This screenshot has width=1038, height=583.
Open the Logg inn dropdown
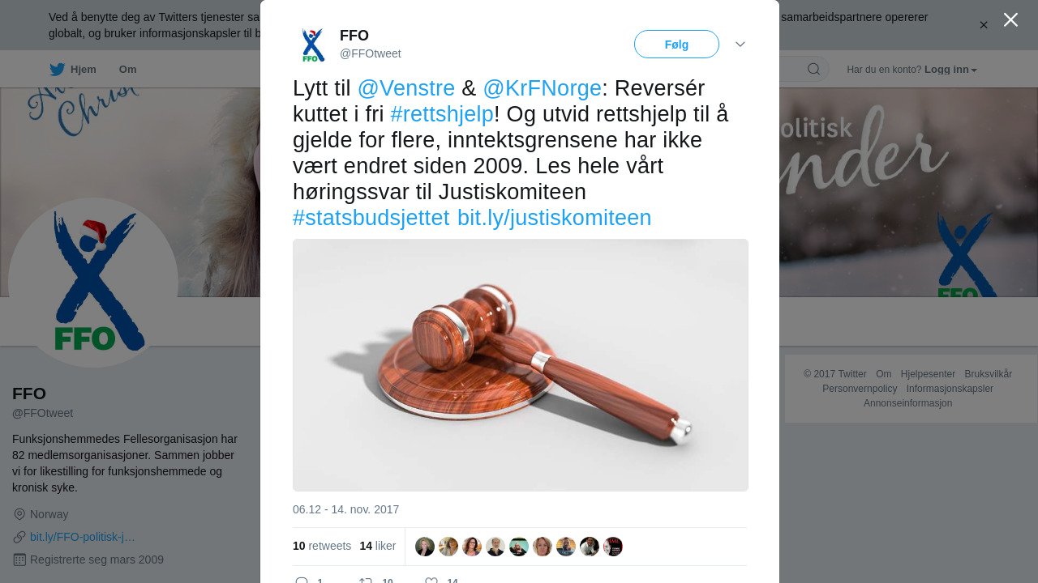[x=950, y=70]
